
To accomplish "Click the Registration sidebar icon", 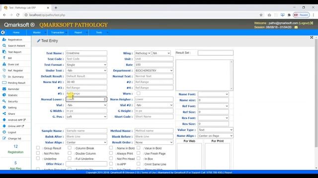I will (4, 40).
